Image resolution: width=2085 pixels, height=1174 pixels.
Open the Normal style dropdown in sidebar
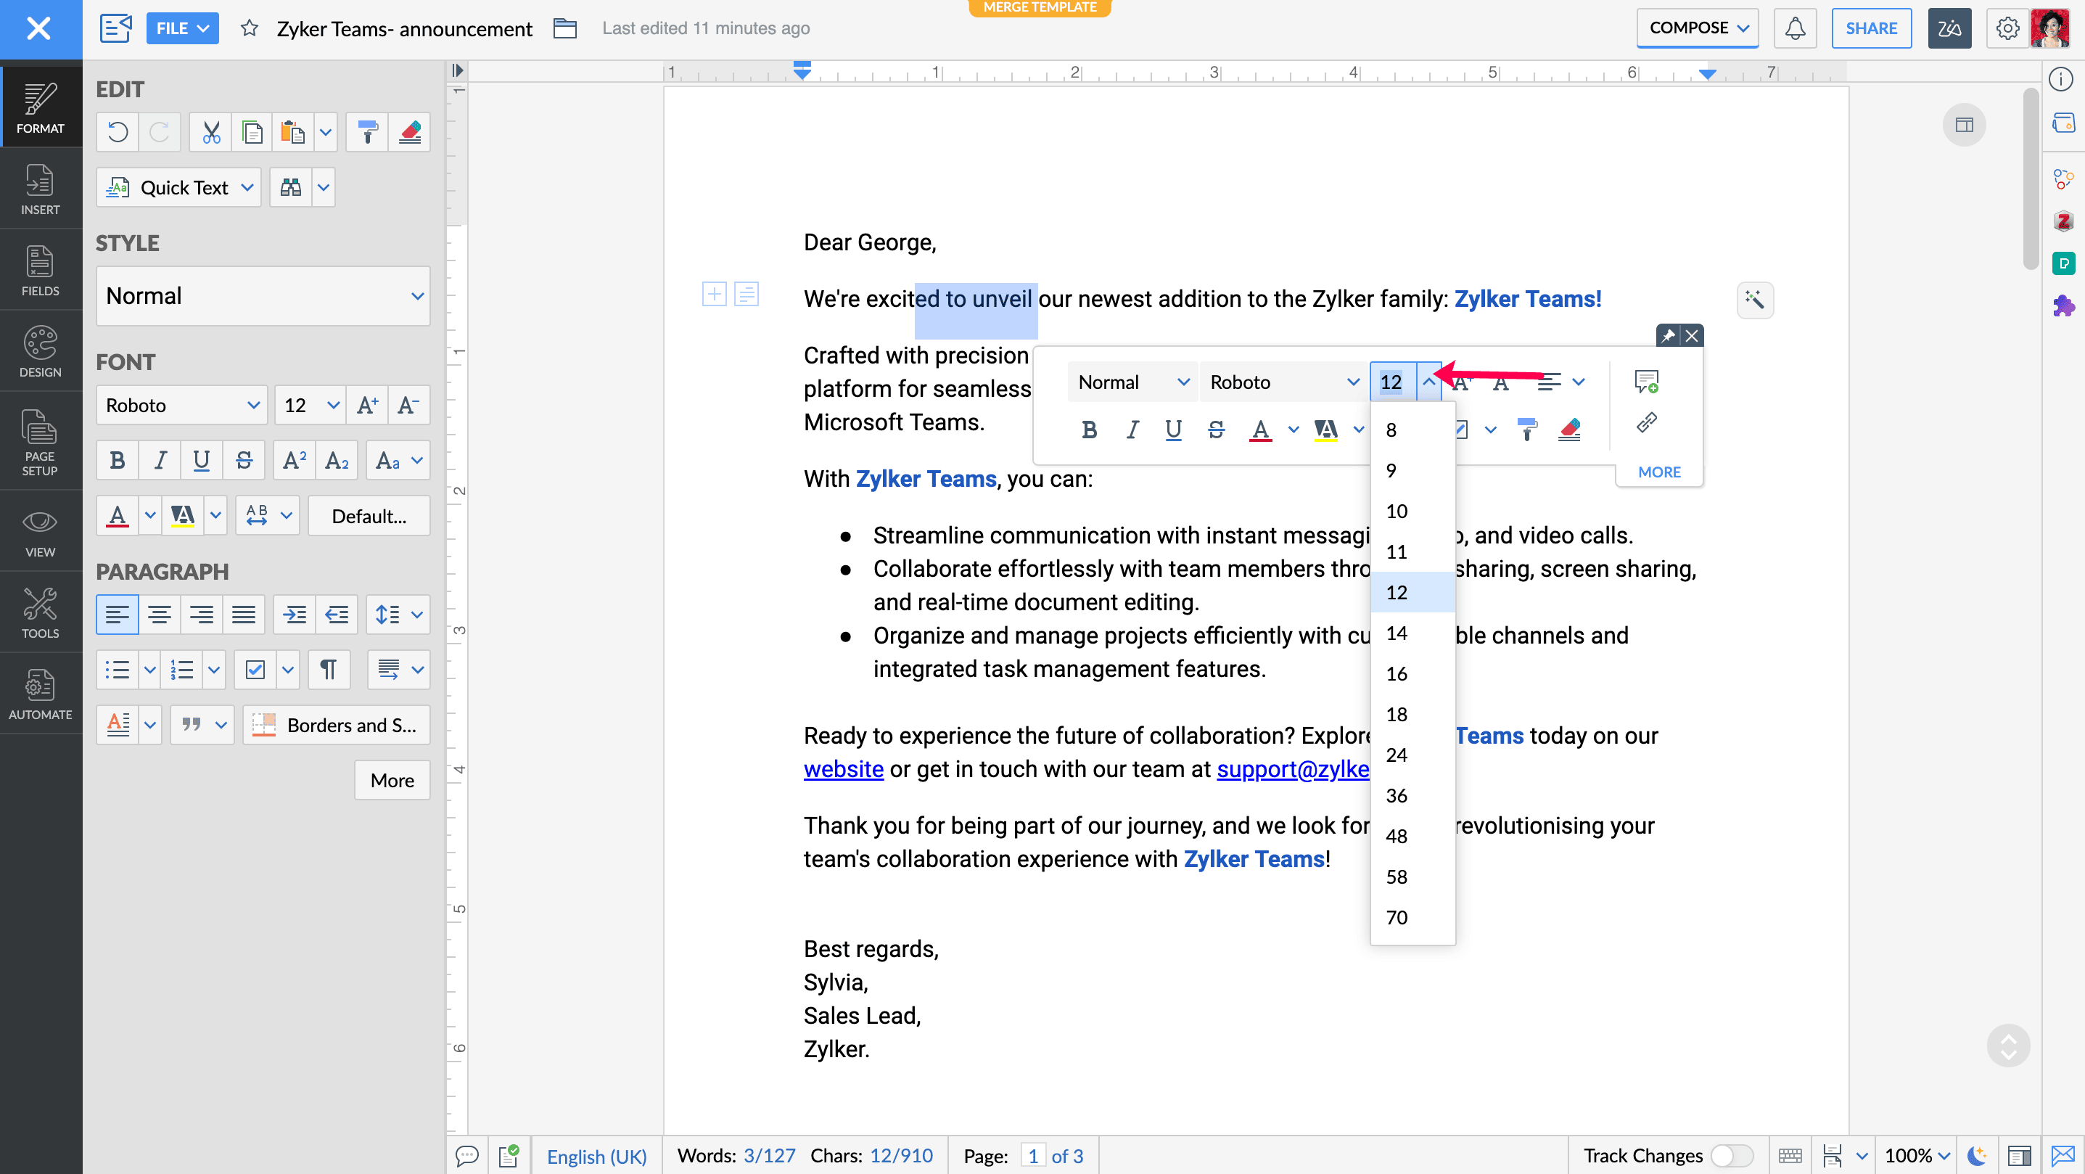pos(263,296)
